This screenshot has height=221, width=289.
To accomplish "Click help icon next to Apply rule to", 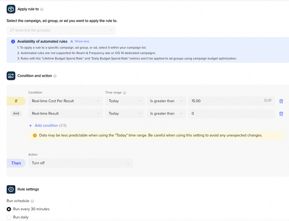I will click(42, 9).
